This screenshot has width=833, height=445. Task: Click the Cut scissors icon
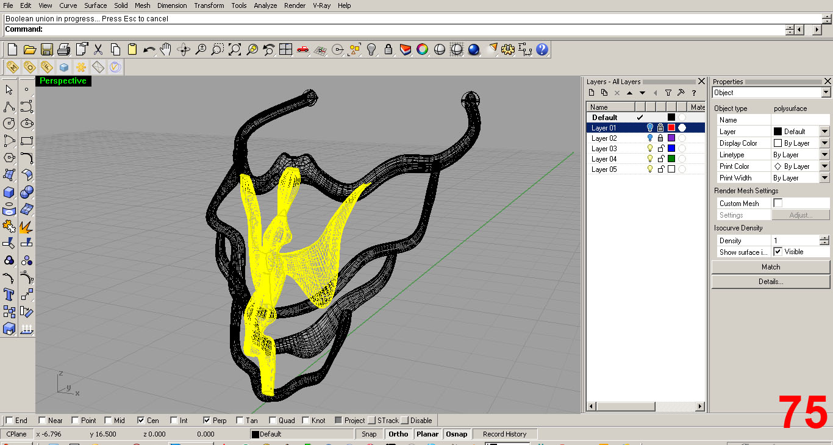pyautogui.click(x=98, y=49)
